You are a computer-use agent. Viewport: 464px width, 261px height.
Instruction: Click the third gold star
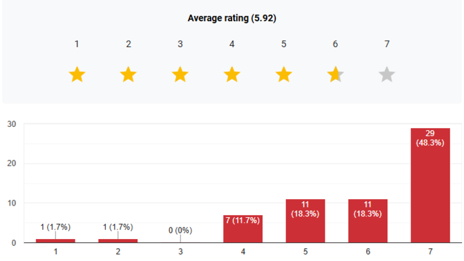(x=180, y=75)
